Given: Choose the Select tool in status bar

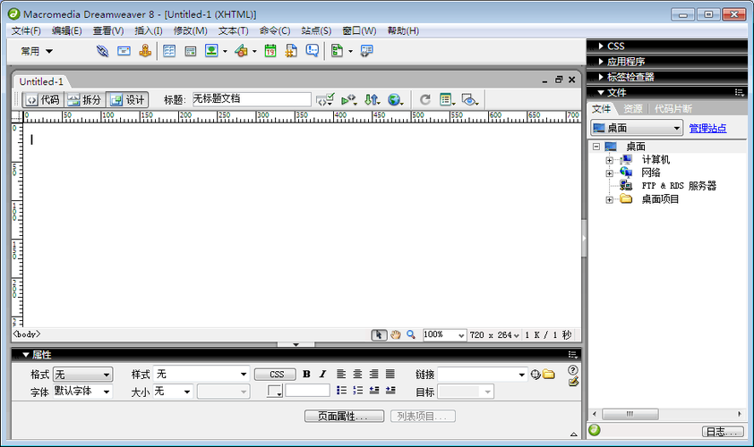Looking at the screenshot, I should point(379,334).
